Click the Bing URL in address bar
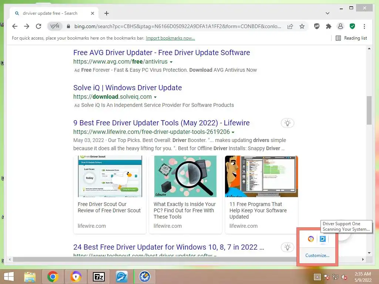This screenshot has height=284, width=379. pyautogui.click(x=178, y=26)
